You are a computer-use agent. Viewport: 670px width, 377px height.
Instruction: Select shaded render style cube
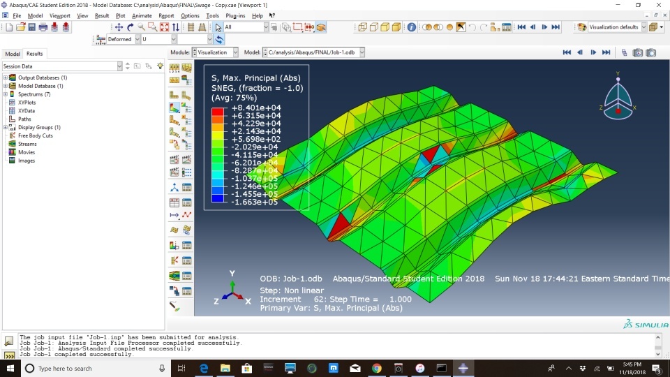click(396, 27)
